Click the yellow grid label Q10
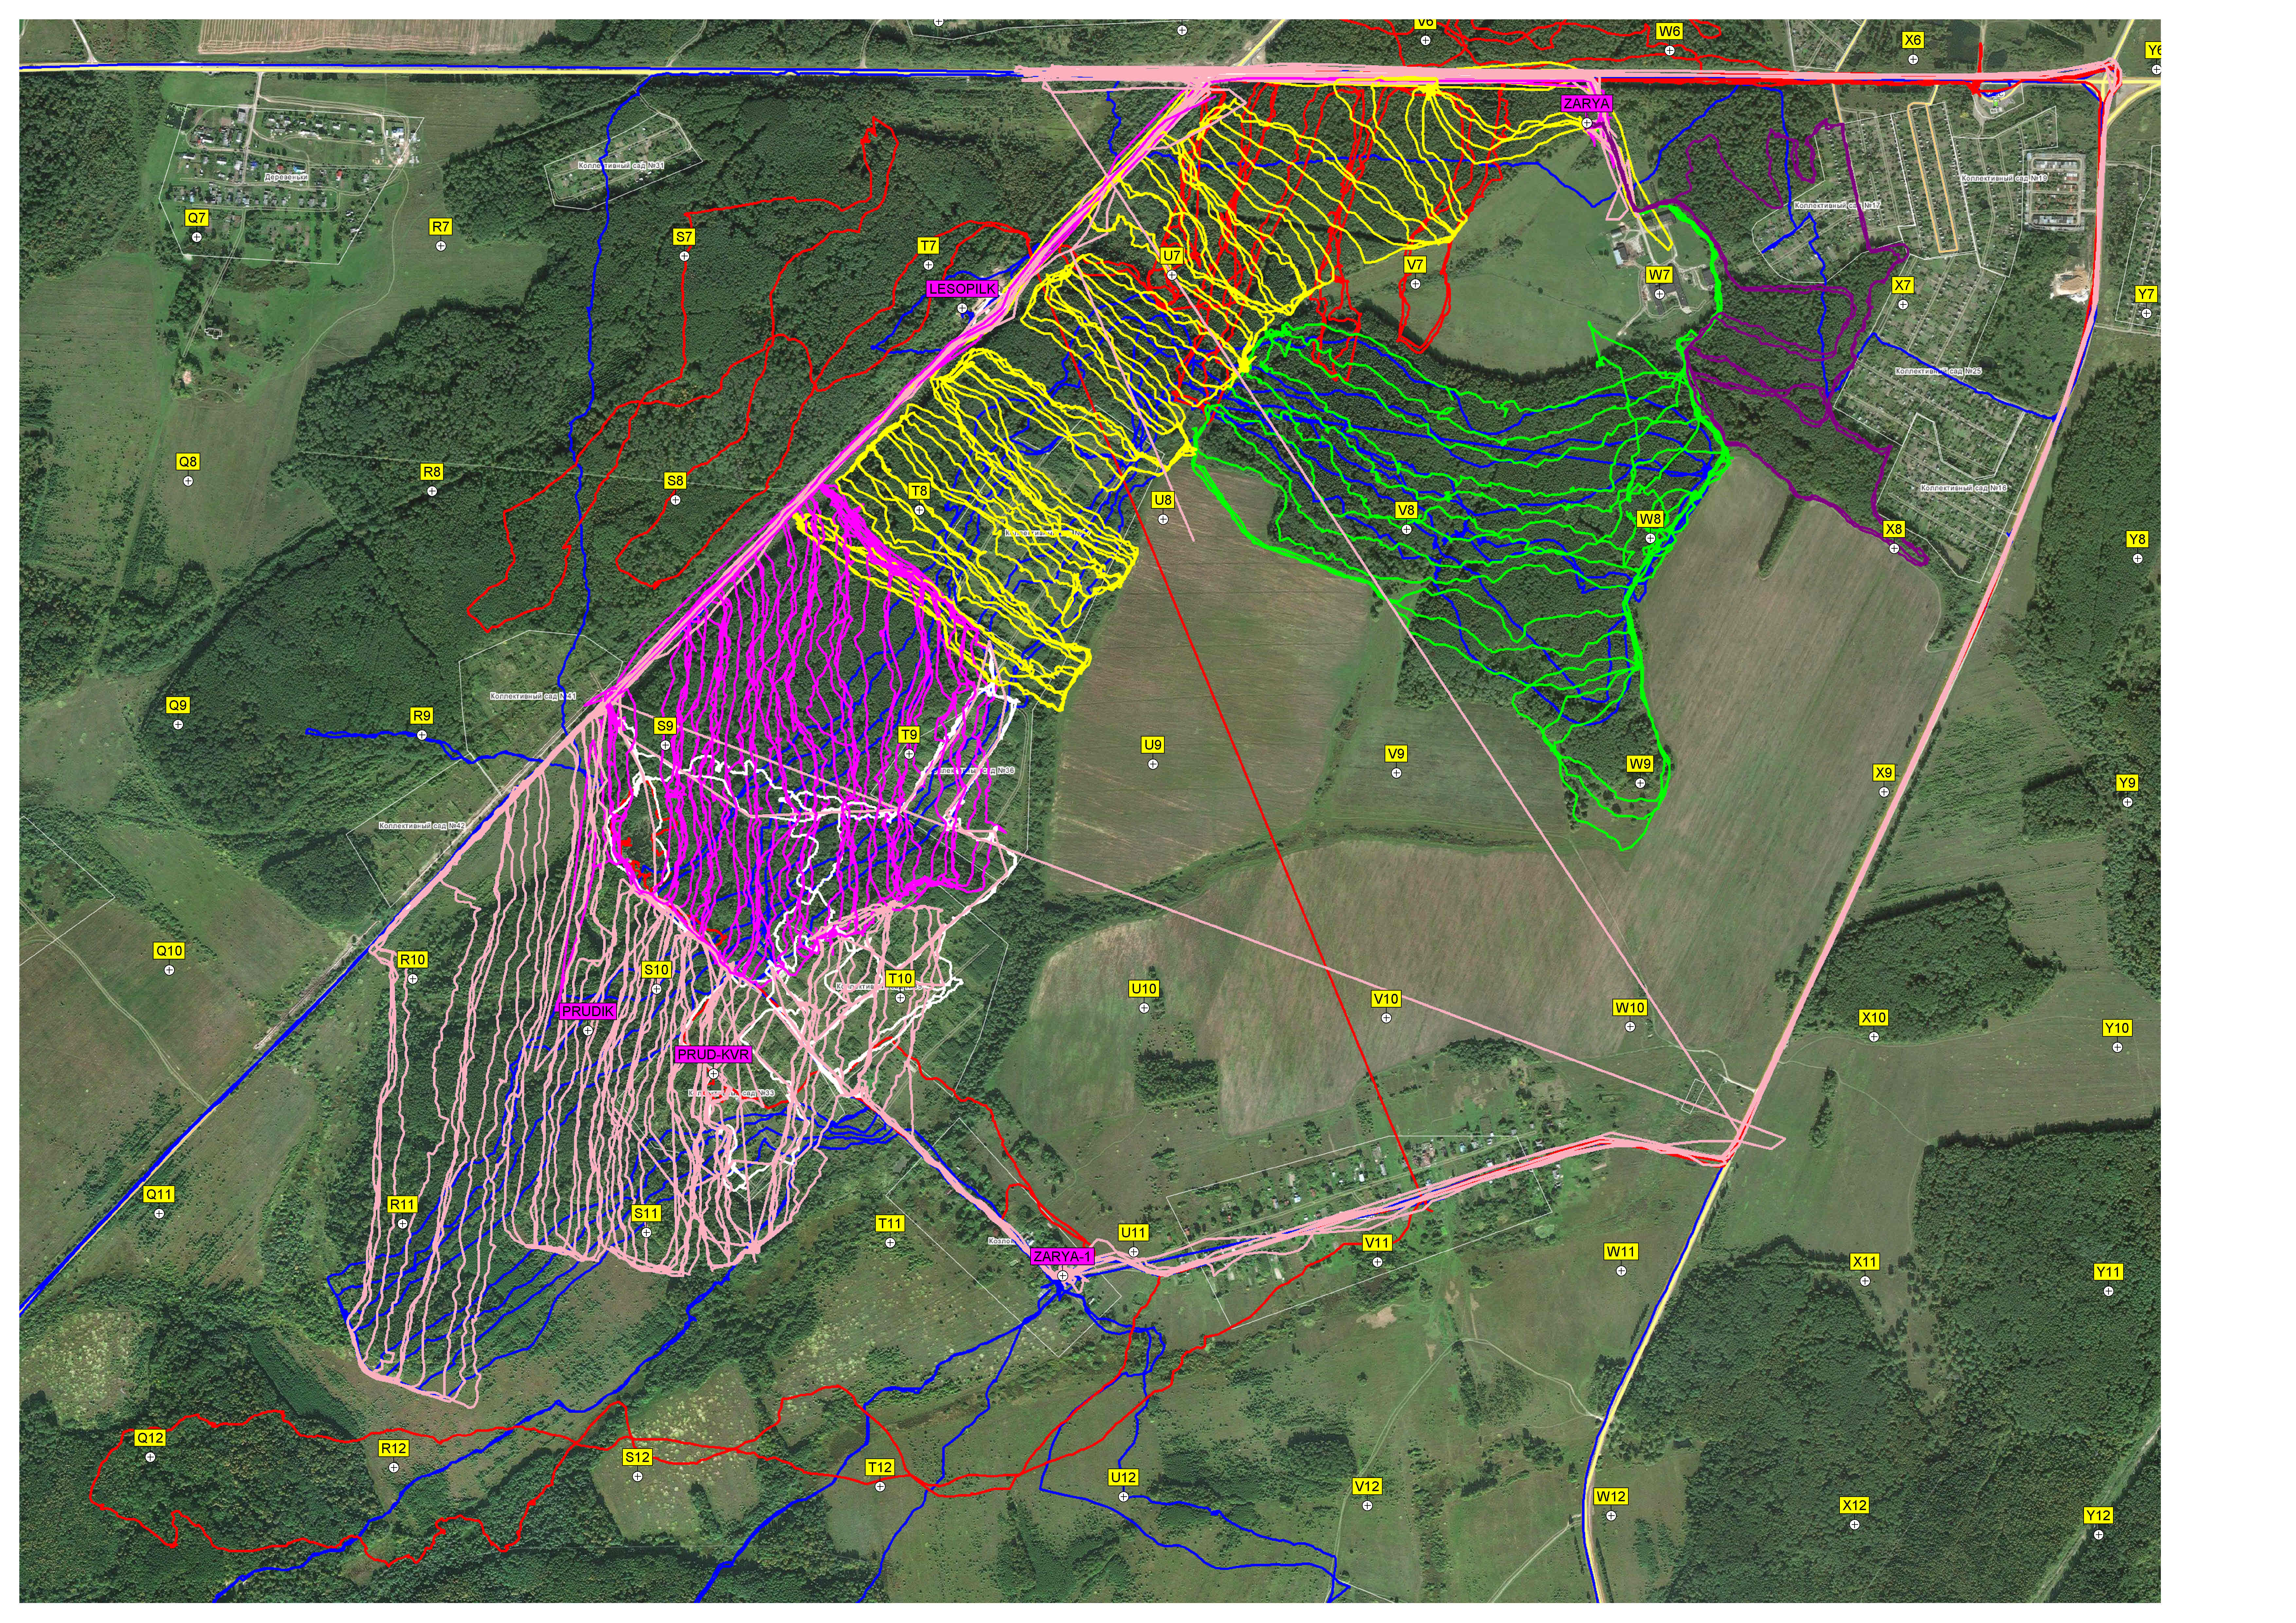The image size is (2296, 1623). 169,951
